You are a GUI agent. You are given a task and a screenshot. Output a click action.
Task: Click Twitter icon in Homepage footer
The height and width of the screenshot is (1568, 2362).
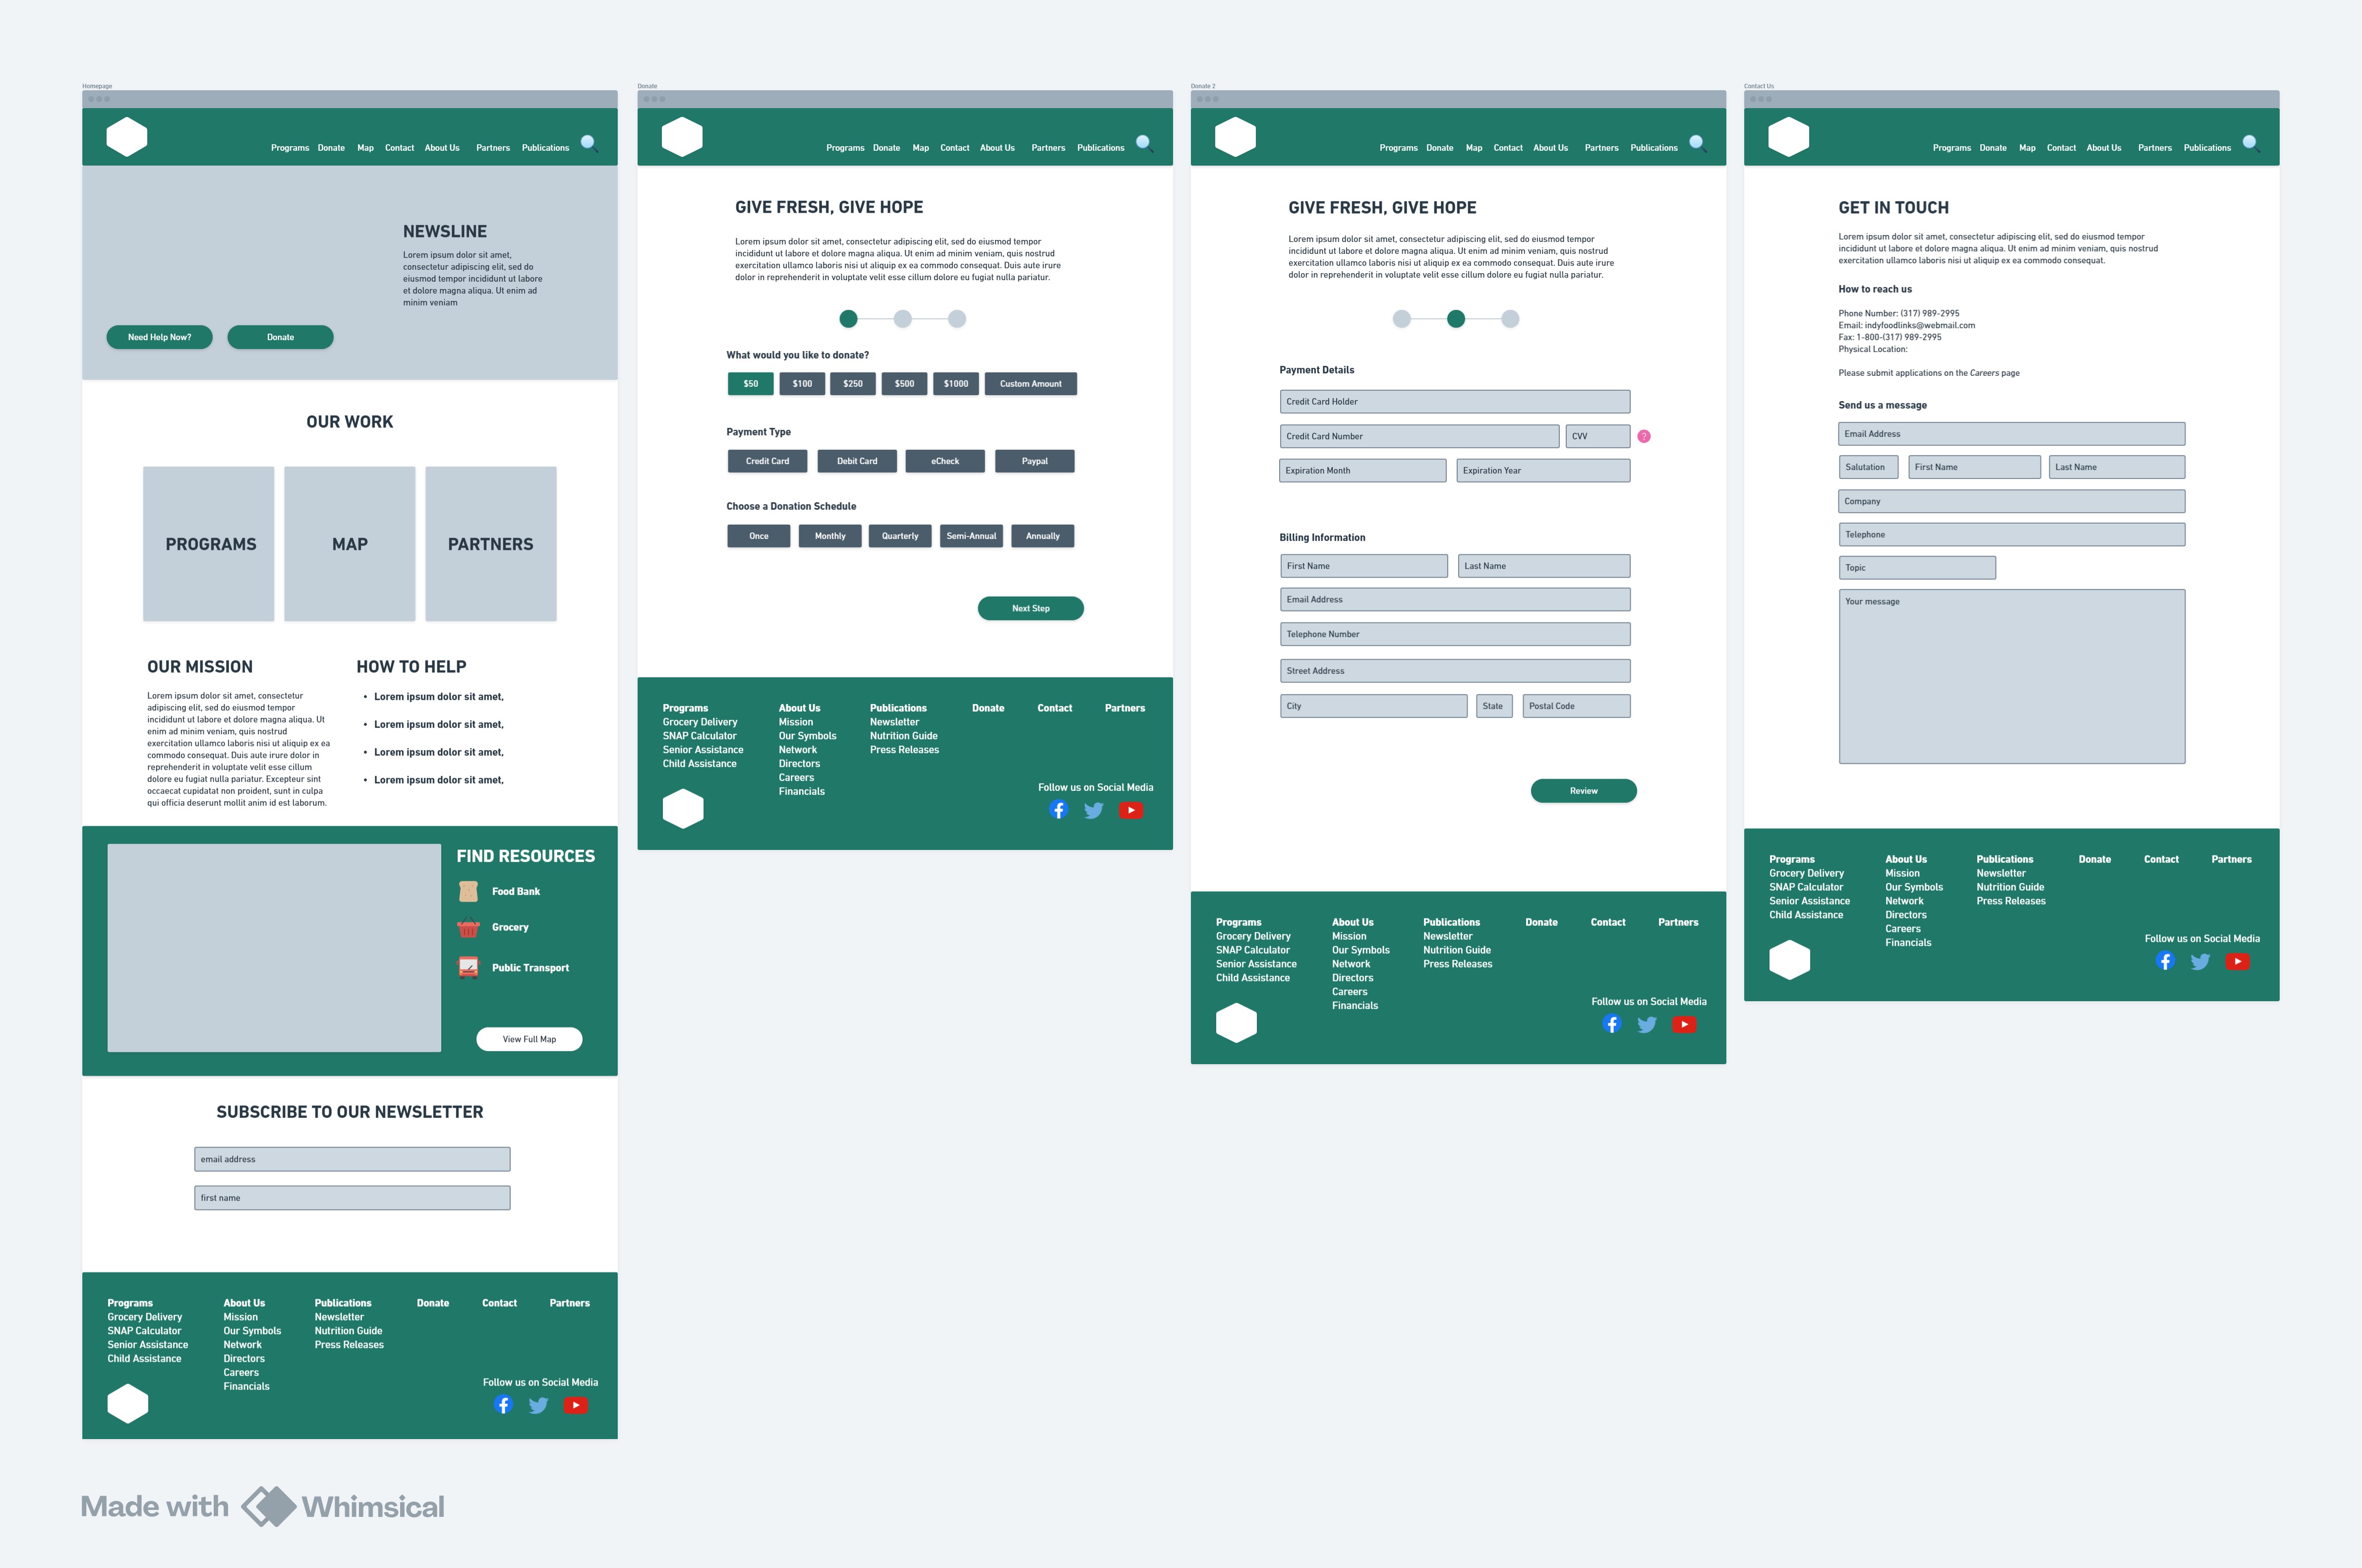tap(539, 1405)
